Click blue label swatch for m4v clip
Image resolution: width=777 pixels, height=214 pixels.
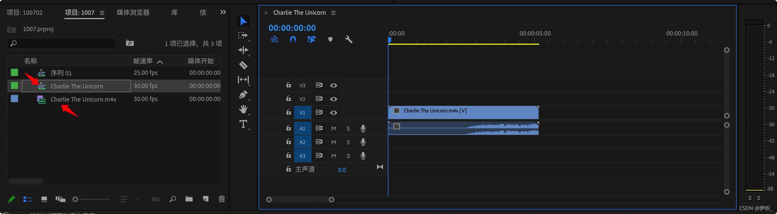(x=14, y=99)
